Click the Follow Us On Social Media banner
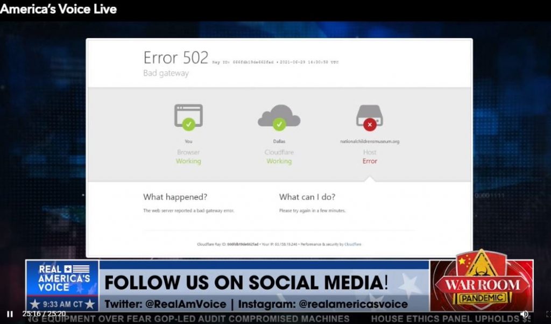 click(246, 283)
